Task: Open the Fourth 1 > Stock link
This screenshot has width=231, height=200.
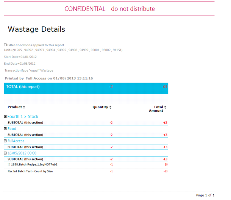Action: (23, 117)
